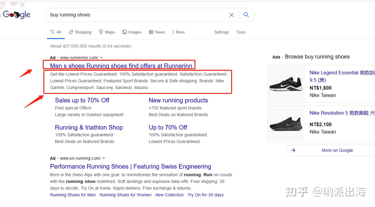Open the 'New running products' sitelink
This screenshot has width=375, height=207.
coord(178,100)
